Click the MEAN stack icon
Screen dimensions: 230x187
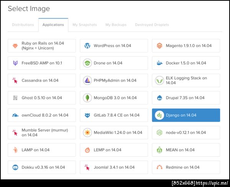coord(159,150)
